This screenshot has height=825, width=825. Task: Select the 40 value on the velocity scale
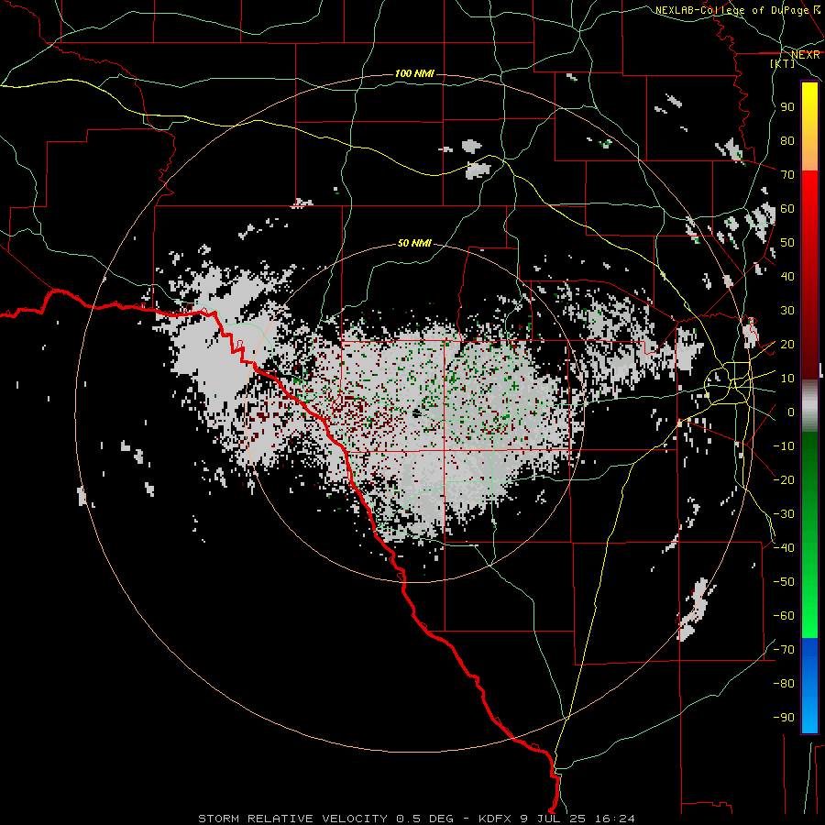tap(787, 277)
